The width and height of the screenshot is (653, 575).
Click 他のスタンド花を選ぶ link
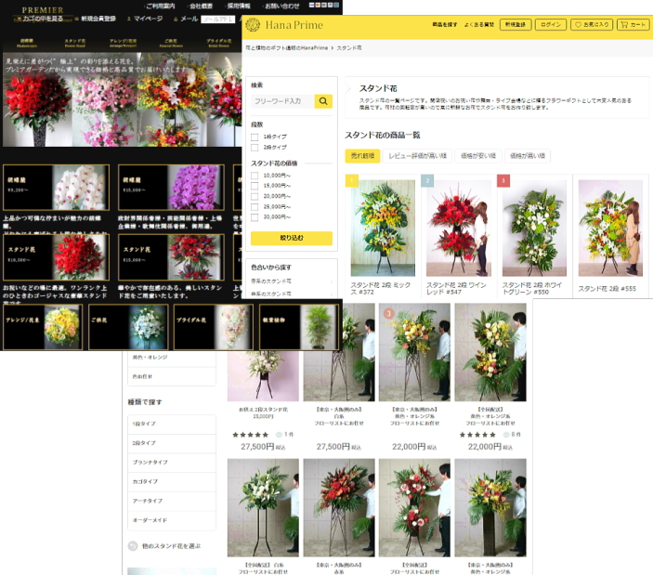point(171,546)
